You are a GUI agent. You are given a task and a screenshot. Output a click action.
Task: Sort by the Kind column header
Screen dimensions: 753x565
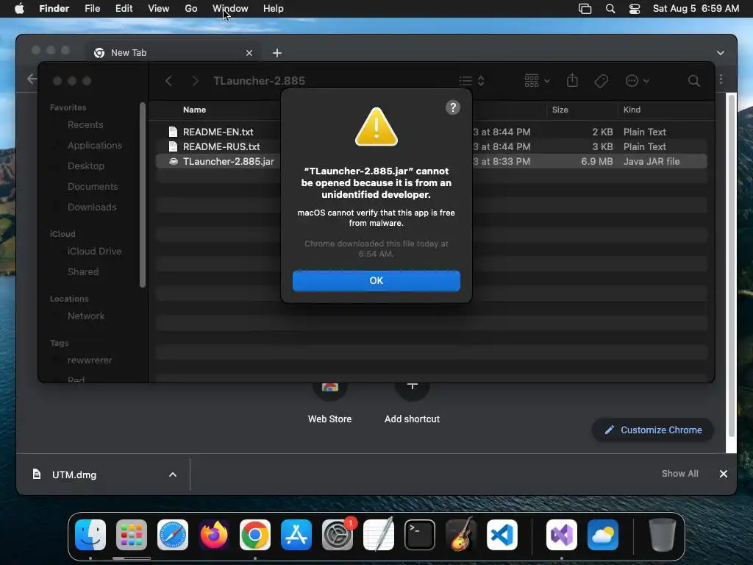click(x=632, y=110)
